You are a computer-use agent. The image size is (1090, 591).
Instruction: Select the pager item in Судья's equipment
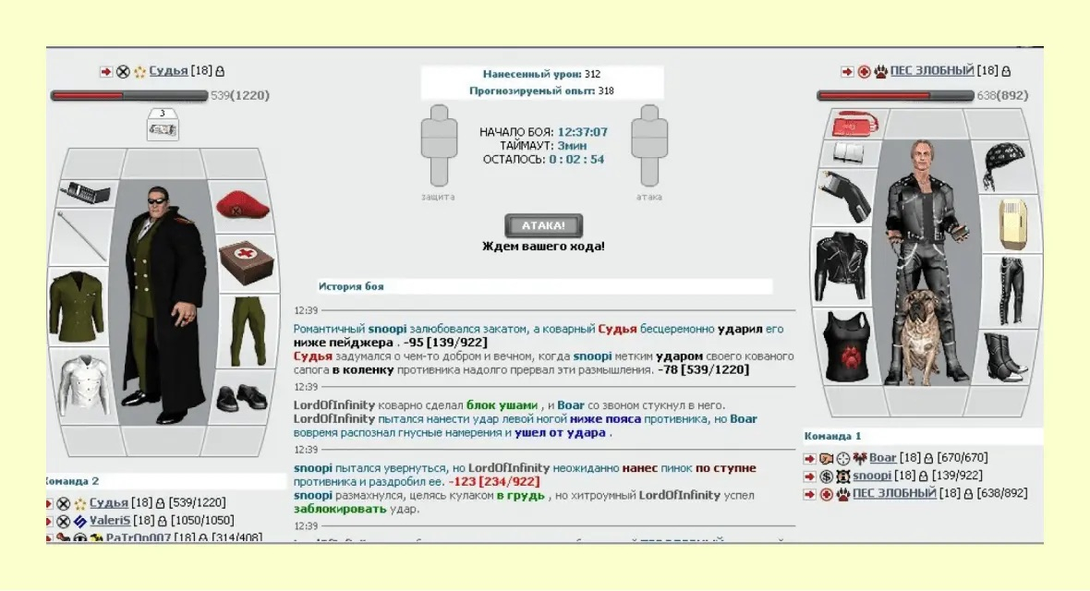pos(86,193)
